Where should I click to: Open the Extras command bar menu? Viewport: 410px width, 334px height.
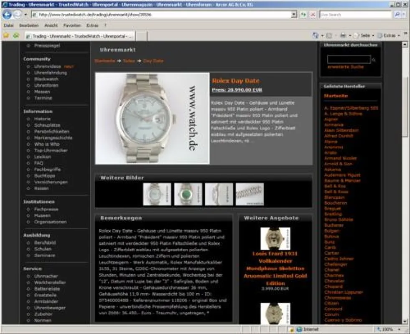pyautogui.click(x=389, y=35)
